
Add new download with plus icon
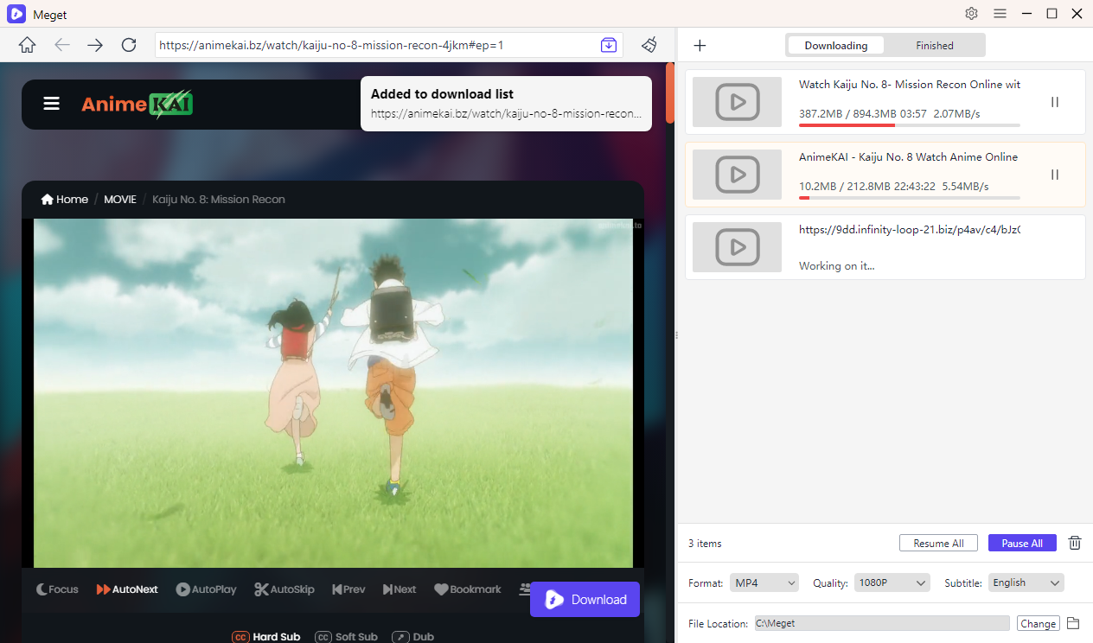(x=700, y=46)
